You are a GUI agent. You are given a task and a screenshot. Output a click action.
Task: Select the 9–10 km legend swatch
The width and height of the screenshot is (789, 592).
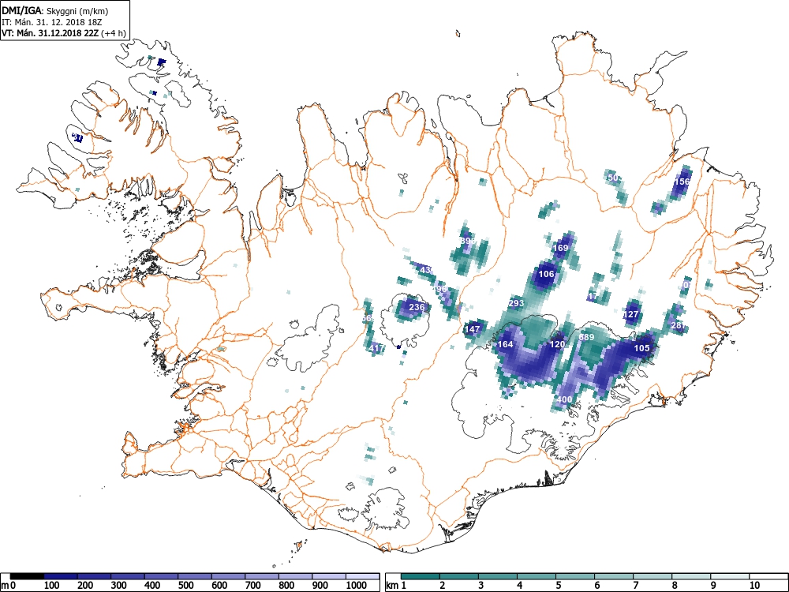[x=730, y=576]
